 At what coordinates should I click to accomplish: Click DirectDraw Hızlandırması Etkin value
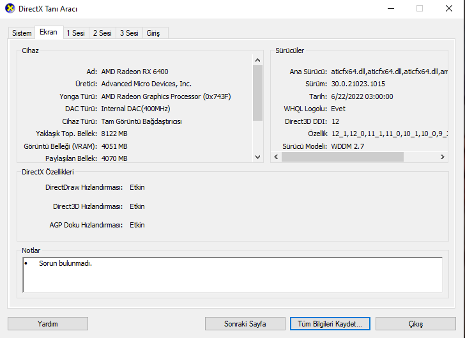[x=137, y=187]
